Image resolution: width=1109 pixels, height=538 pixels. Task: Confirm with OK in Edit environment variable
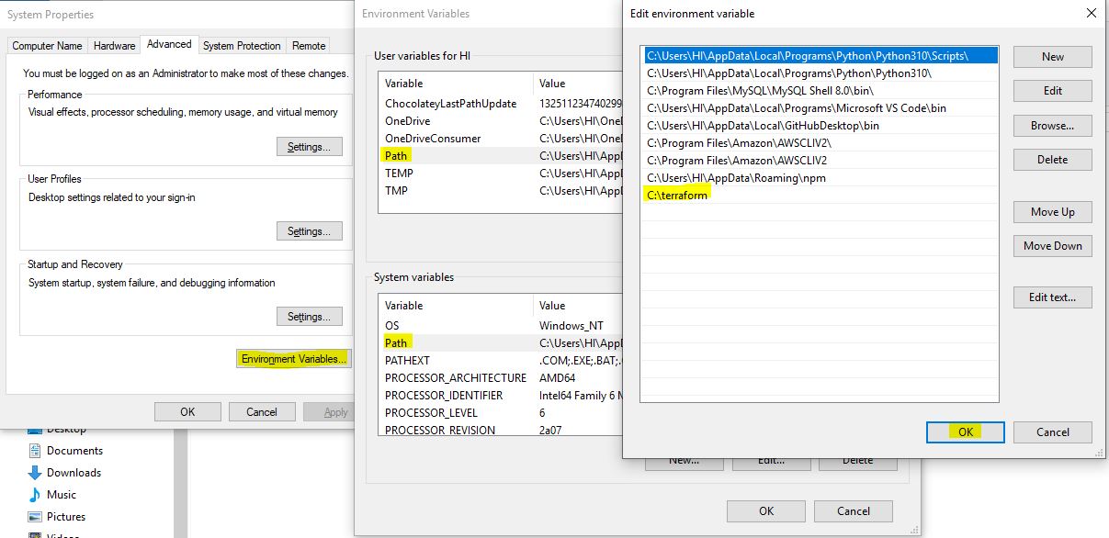point(965,432)
